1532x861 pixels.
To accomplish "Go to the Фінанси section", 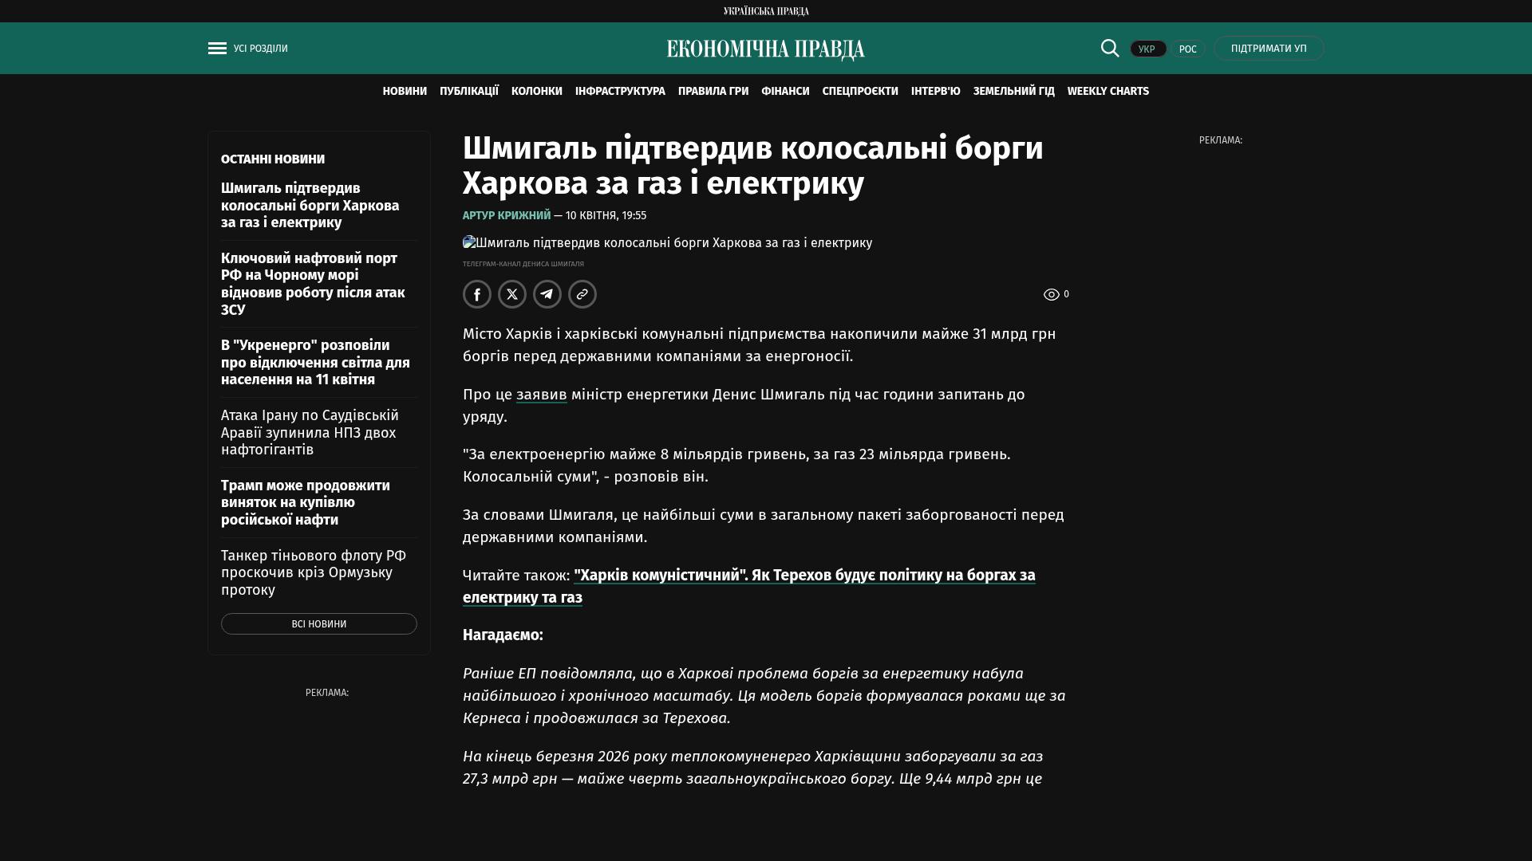I will click(785, 92).
